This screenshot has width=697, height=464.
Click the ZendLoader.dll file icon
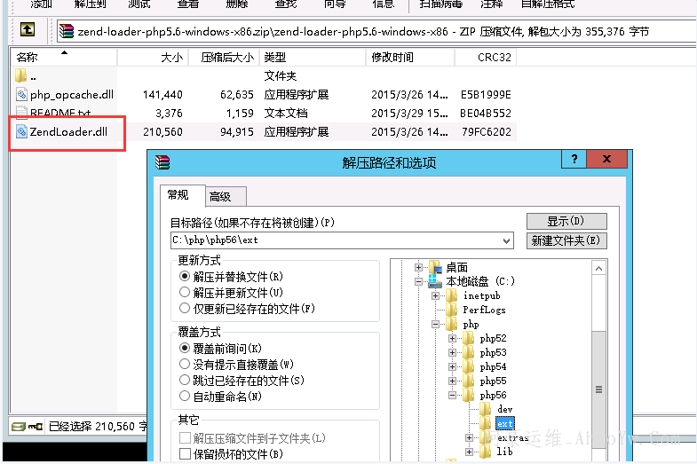coord(22,132)
